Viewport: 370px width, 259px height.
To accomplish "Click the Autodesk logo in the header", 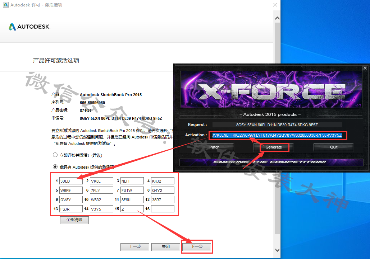I will pyautogui.click(x=29, y=27).
